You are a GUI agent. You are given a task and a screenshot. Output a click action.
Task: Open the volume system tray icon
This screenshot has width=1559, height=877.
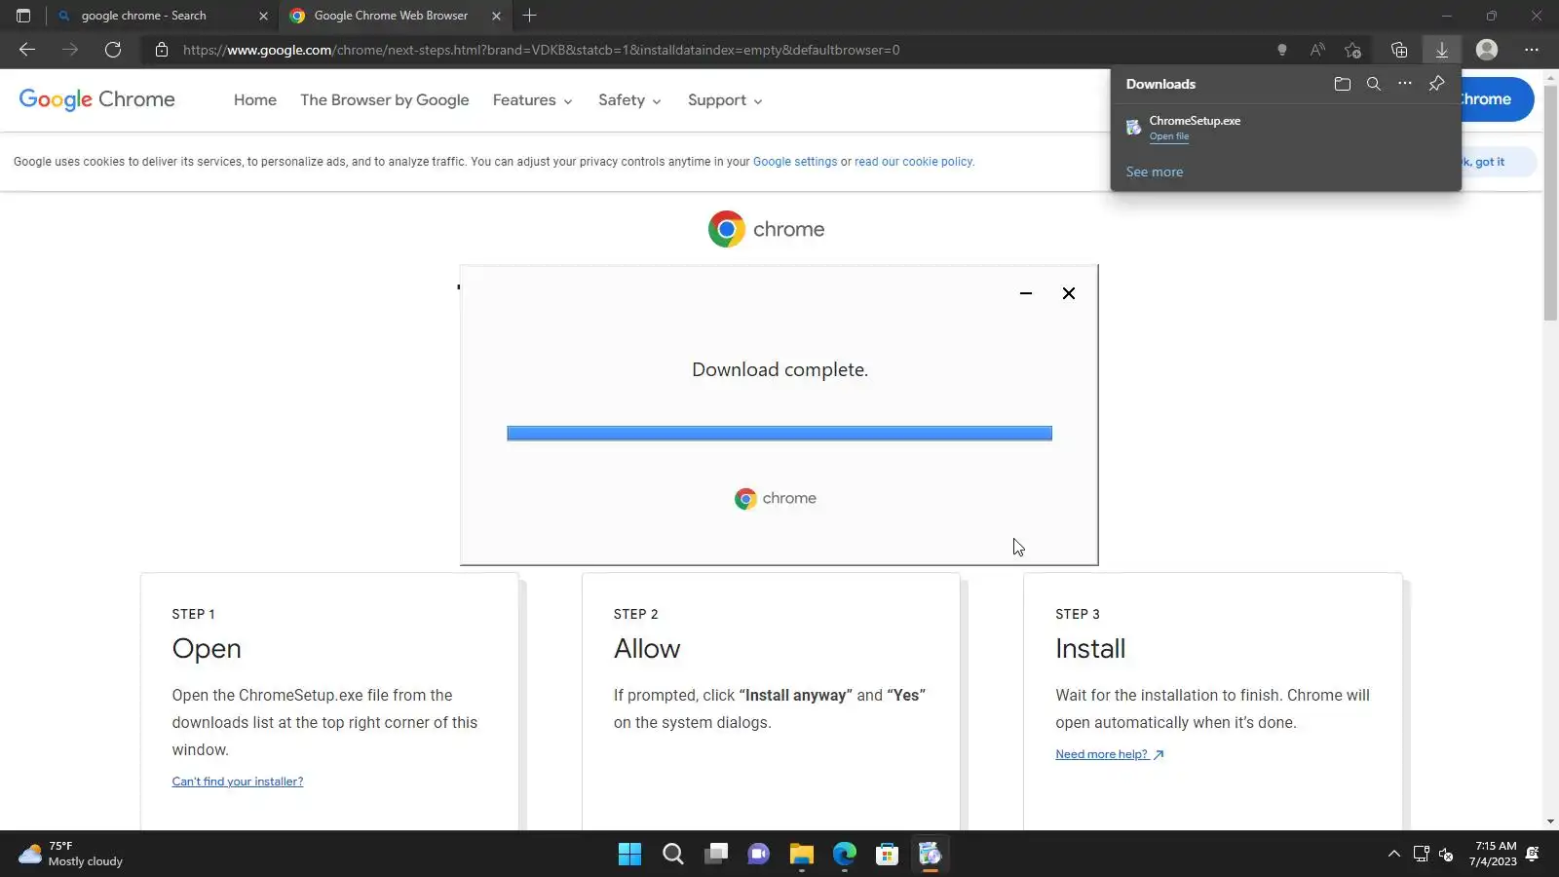1447,855
